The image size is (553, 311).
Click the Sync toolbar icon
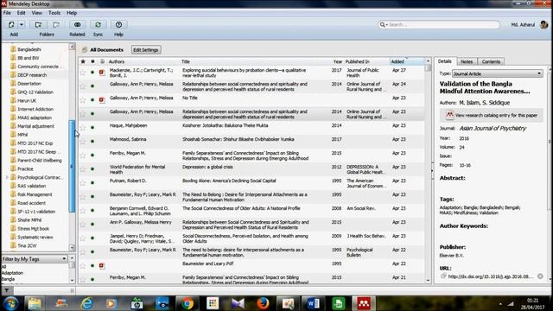[98, 25]
